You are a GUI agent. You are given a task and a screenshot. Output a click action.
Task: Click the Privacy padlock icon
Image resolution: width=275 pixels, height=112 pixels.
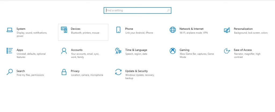click(64, 72)
